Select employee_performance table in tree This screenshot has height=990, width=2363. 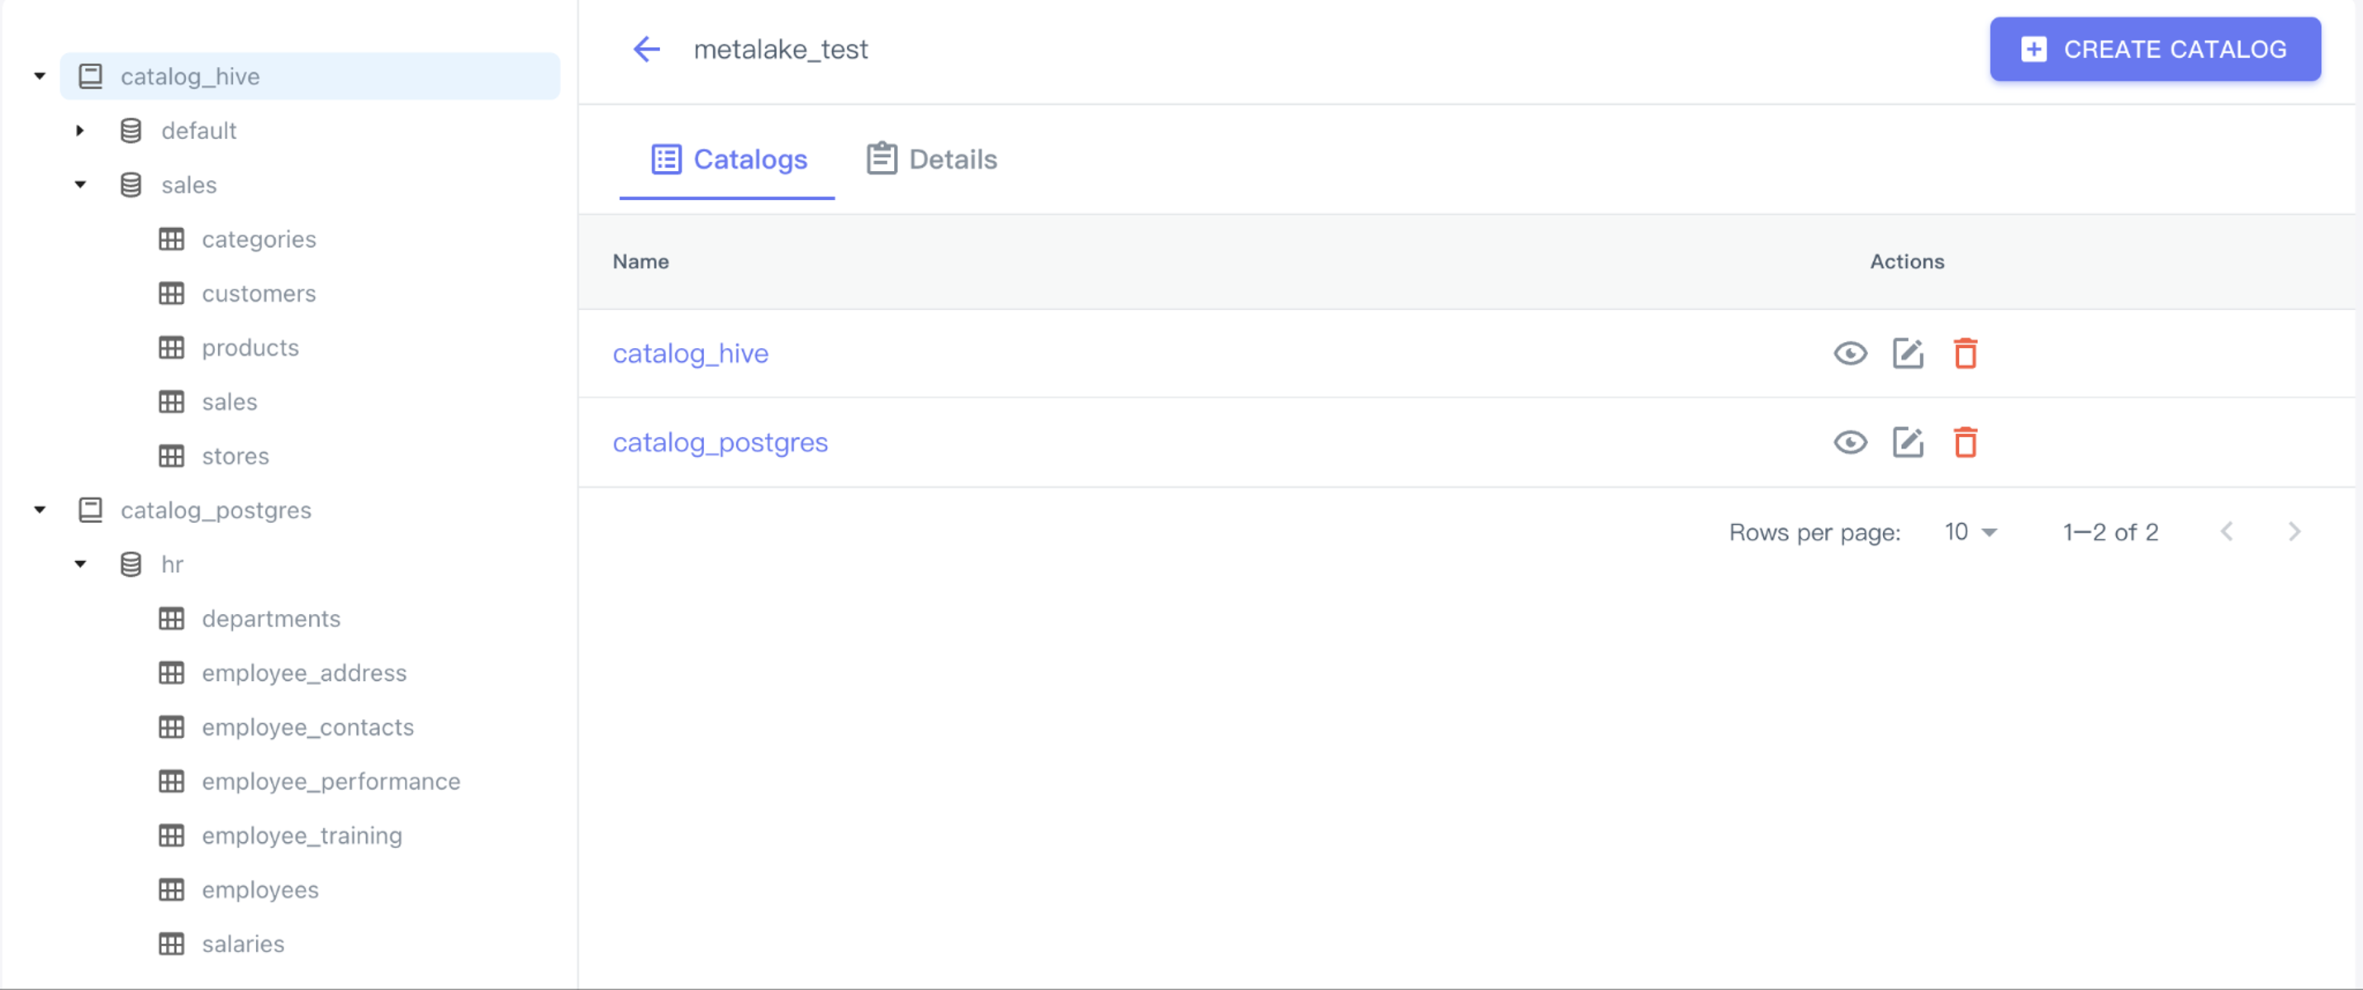tap(330, 782)
